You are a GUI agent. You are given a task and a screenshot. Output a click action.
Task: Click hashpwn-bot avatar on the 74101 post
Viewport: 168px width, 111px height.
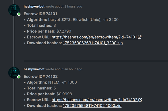14,10
